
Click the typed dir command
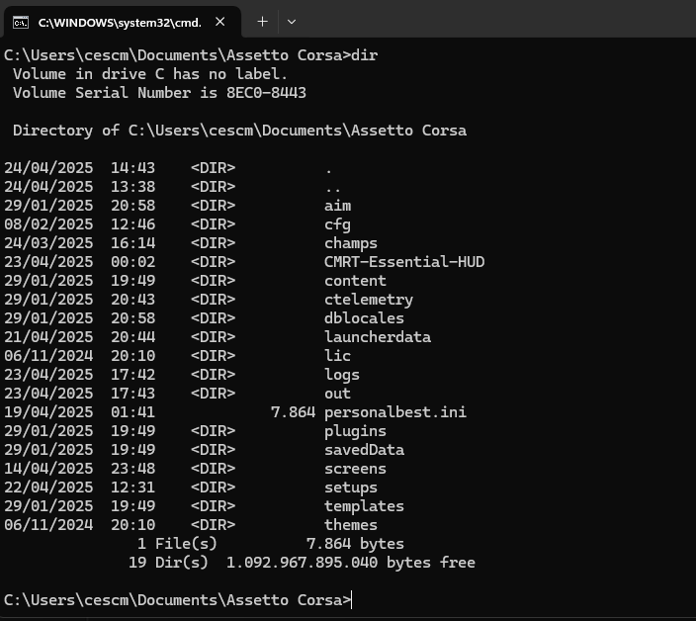tap(364, 55)
